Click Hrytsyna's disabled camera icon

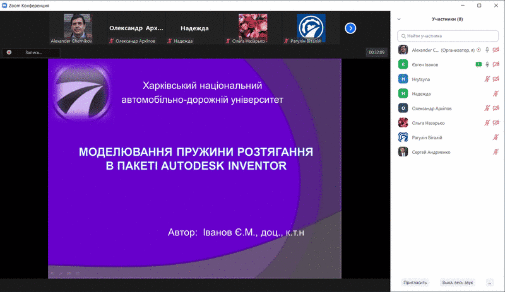[x=496, y=79]
